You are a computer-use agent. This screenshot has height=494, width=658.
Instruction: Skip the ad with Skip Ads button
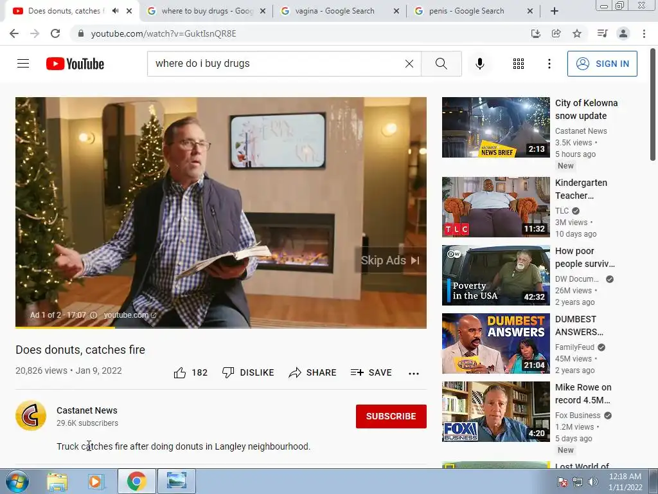point(390,261)
